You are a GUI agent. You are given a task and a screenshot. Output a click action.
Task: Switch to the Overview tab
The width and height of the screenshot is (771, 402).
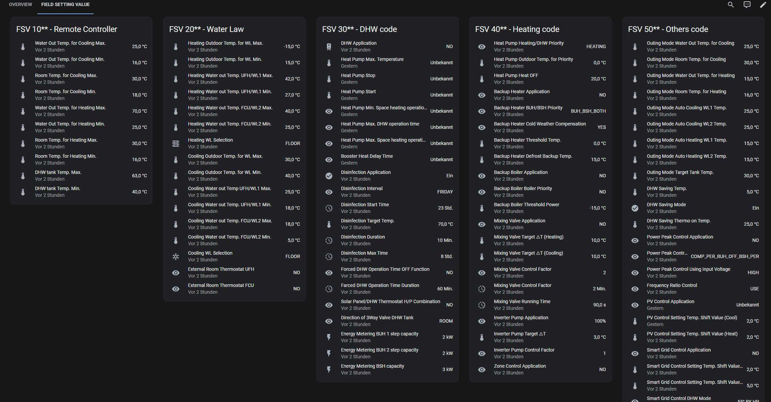(21, 5)
